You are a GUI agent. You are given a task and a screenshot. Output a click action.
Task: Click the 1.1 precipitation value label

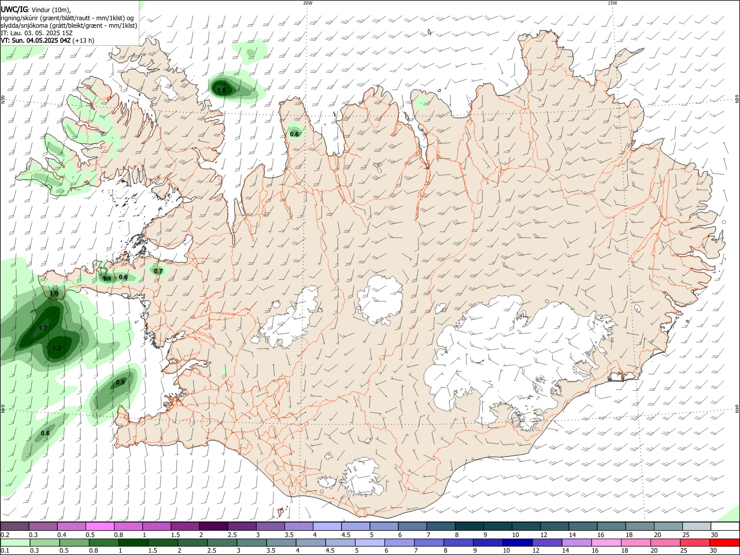(x=107, y=279)
